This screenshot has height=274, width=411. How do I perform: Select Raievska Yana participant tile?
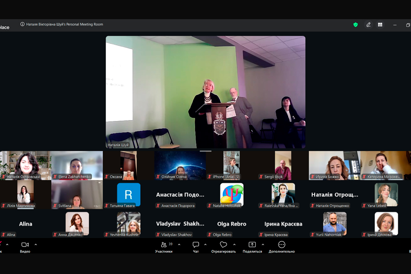(283, 195)
